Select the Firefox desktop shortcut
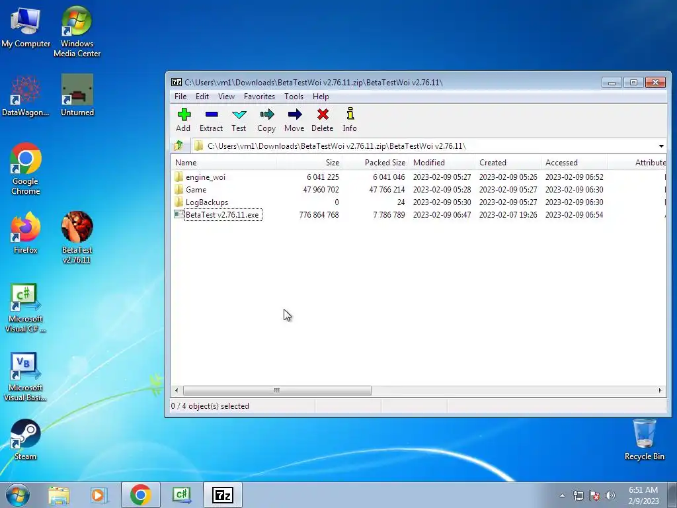Viewport: 677px width, 508px height. click(x=26, y=233)
